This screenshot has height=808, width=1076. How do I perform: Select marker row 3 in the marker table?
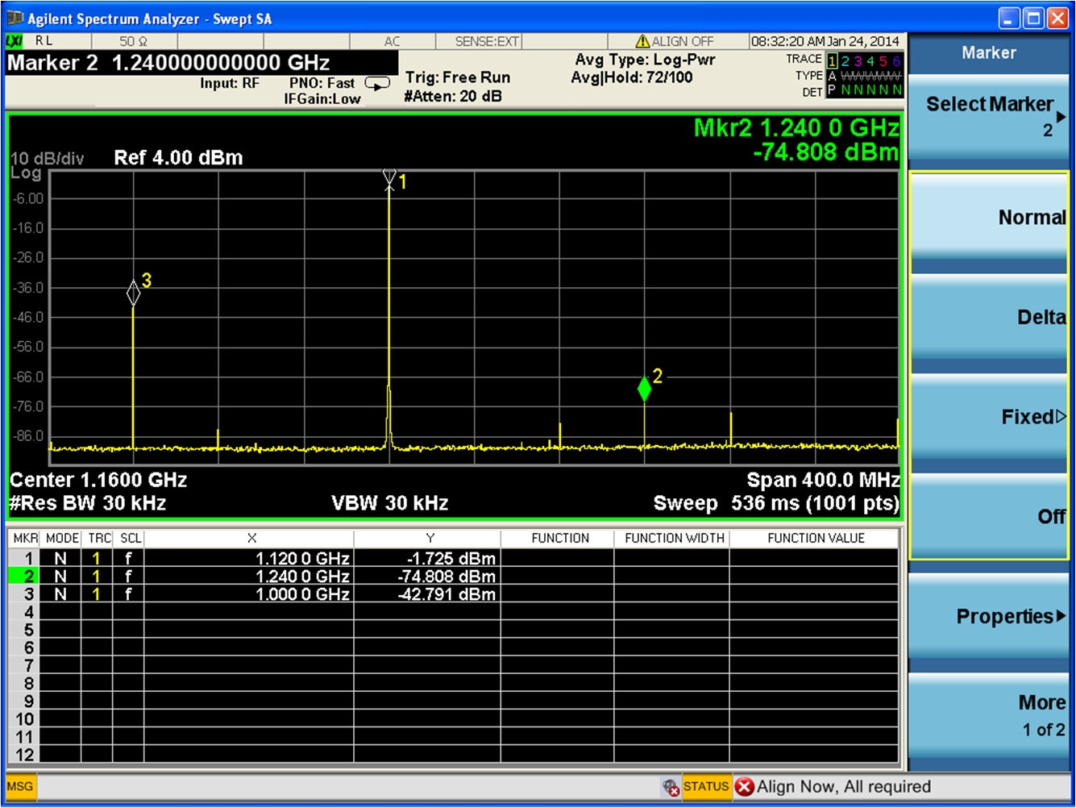[29, 594]
